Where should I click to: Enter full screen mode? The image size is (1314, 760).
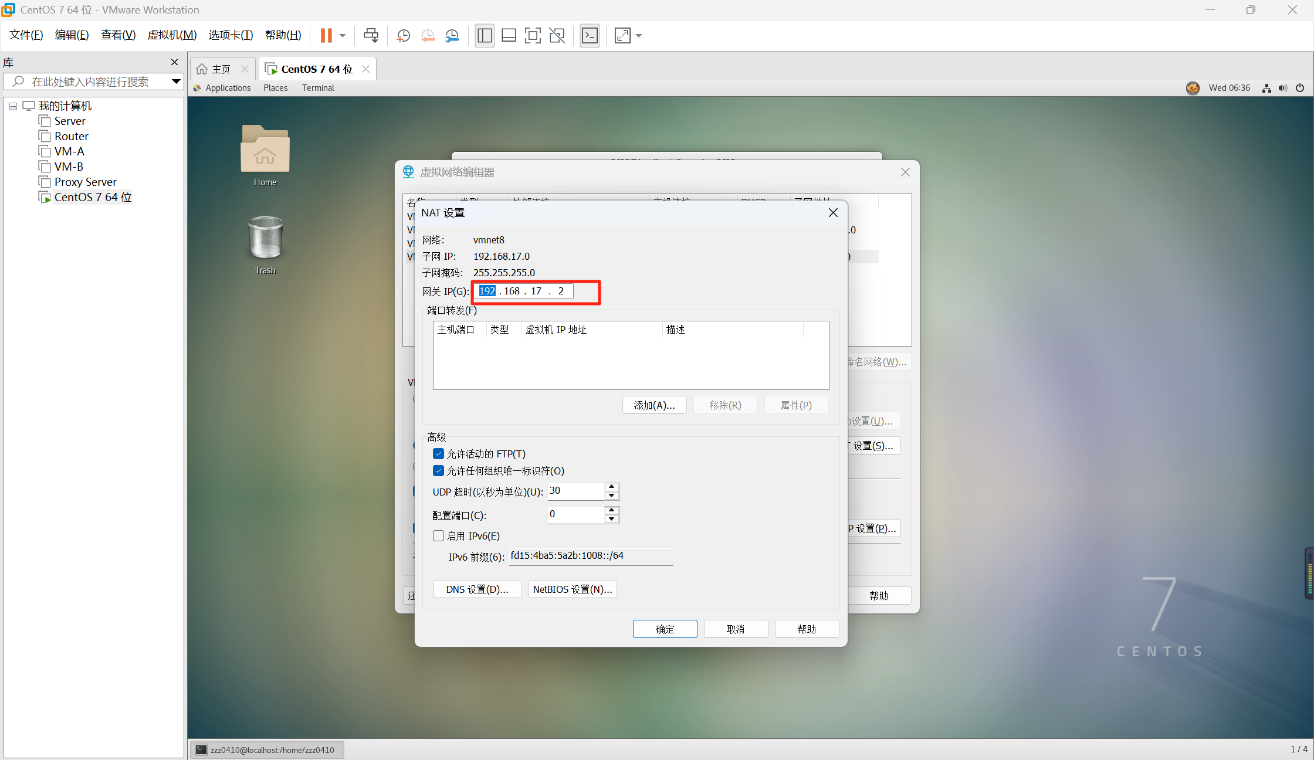[x=533, y=35]
